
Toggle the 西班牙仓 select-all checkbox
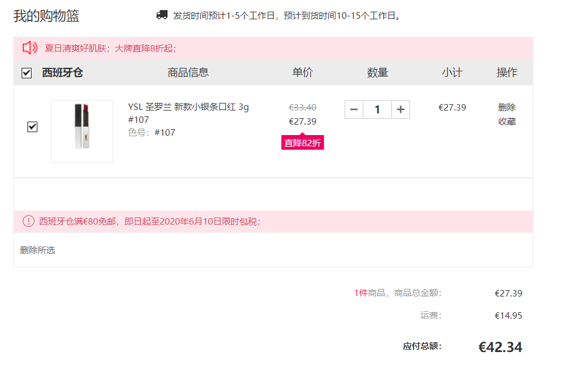pos(27,73)
